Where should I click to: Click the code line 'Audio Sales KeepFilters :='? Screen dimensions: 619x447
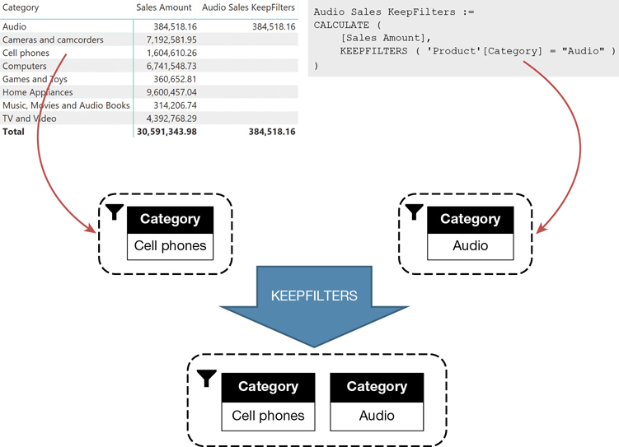click(x=394, y=12)
